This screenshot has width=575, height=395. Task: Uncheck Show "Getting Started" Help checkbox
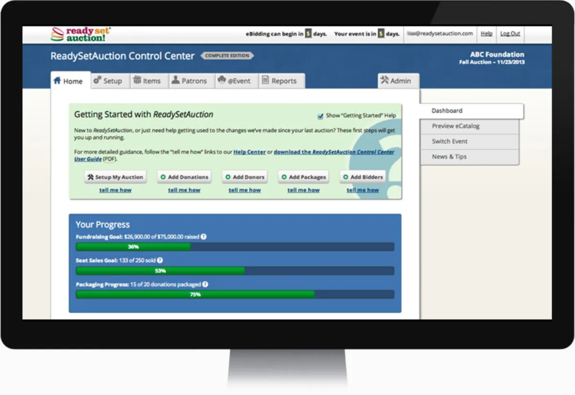tap(321, 116)
